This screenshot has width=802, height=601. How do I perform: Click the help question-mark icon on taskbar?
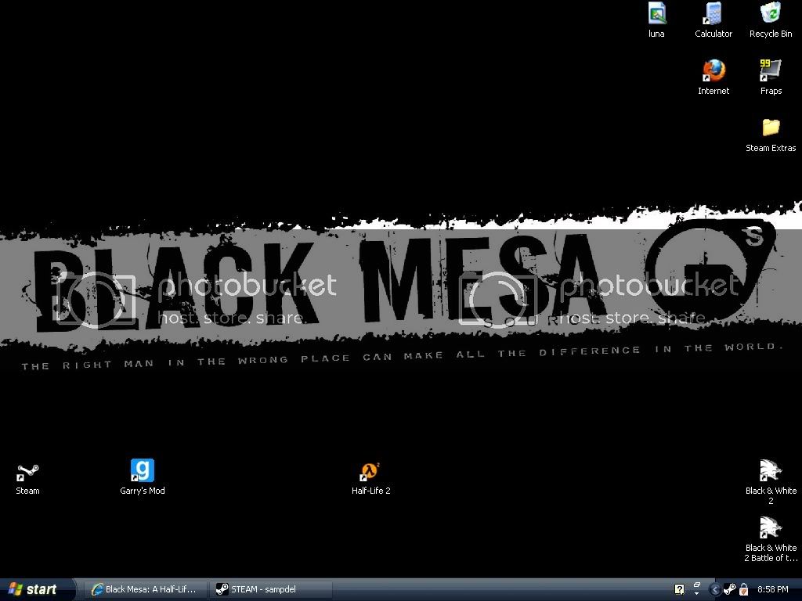point(679,589)
